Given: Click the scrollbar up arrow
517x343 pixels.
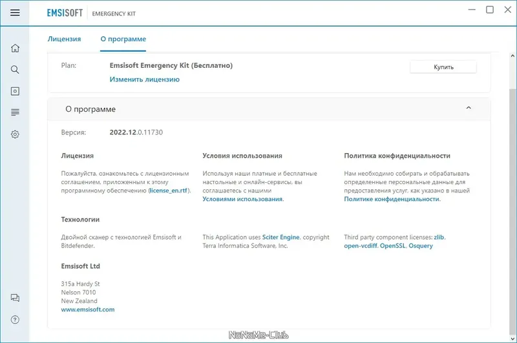Looking at the screenshot, I should [512, 56].
